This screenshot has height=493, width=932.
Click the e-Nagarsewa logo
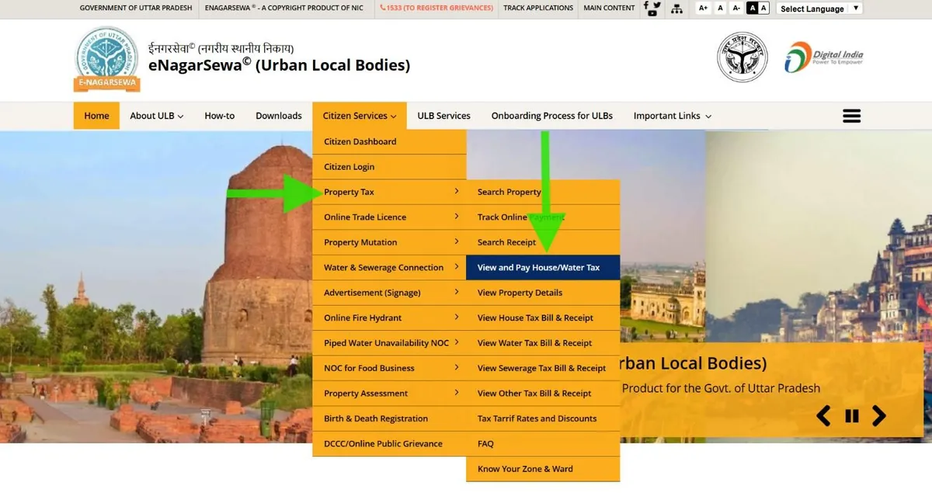click(106, 60)
